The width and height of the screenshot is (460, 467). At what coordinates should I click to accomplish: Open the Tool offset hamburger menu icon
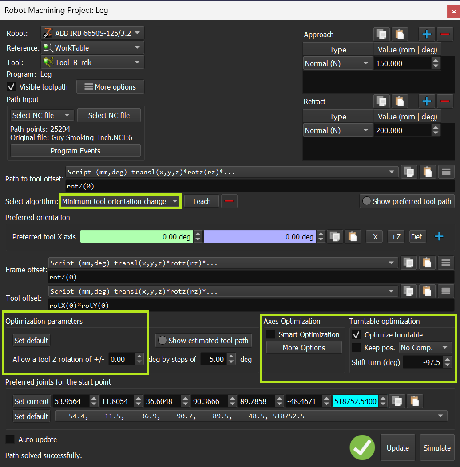(445, 291)
